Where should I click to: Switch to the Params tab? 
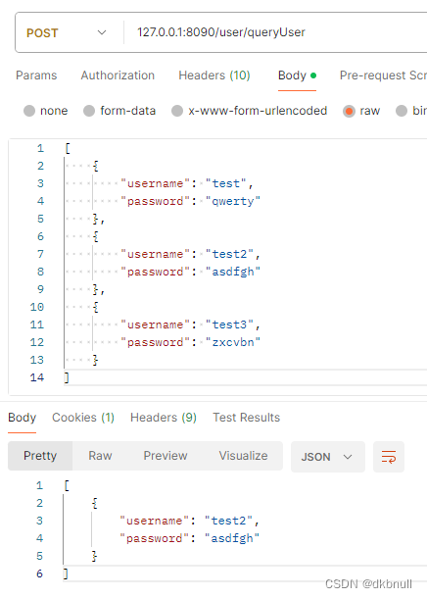click(36, 75)
